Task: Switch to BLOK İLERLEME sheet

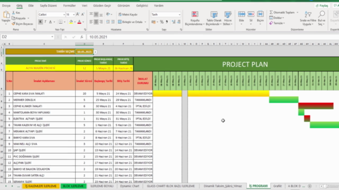Action: tap(73, 186)
